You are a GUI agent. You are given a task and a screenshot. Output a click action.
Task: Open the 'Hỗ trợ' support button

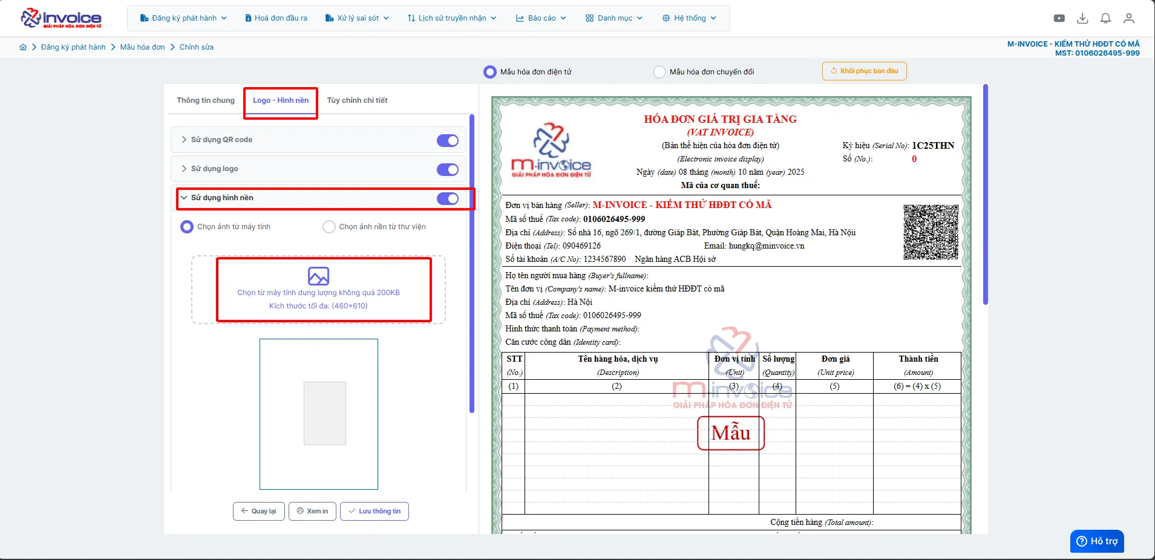pos(1097,541)
